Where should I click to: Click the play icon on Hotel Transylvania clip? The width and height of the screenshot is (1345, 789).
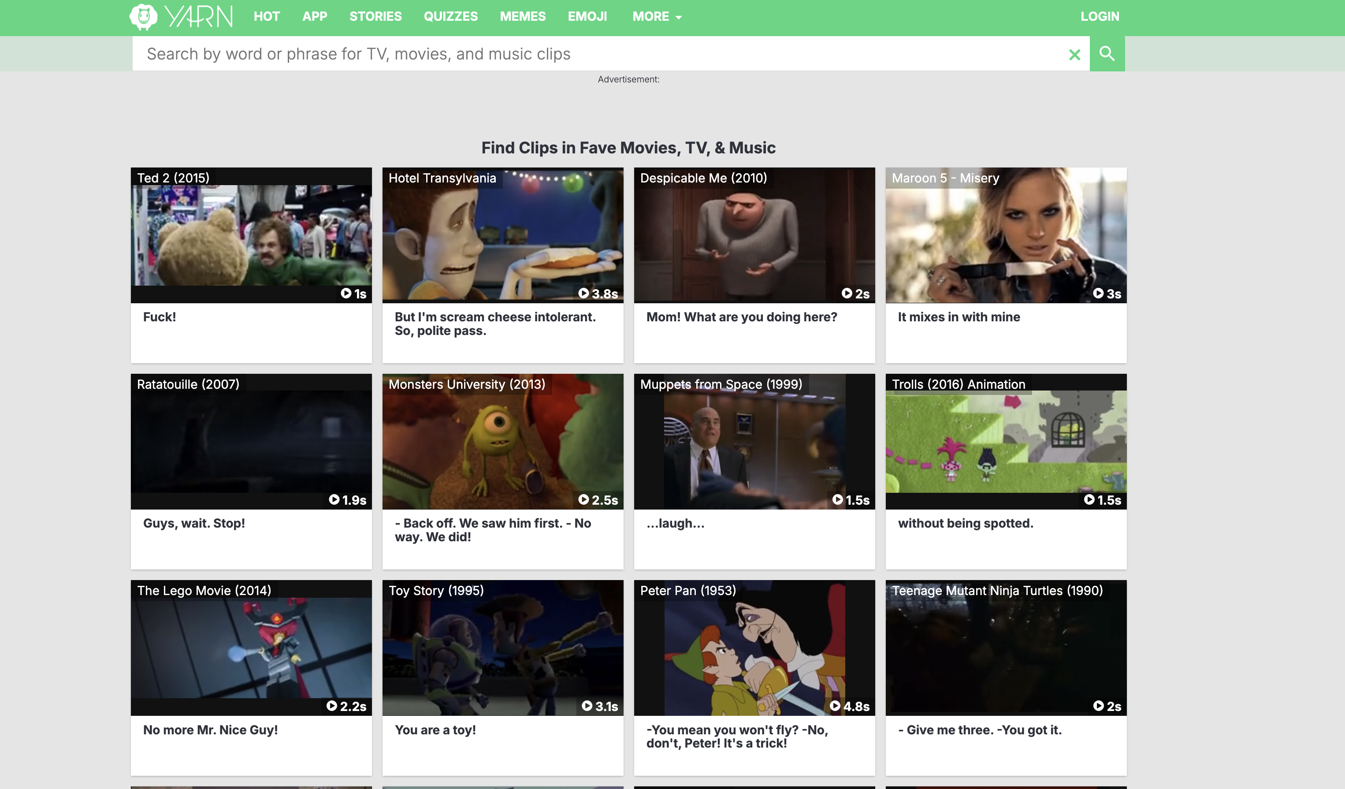[583, 293]
